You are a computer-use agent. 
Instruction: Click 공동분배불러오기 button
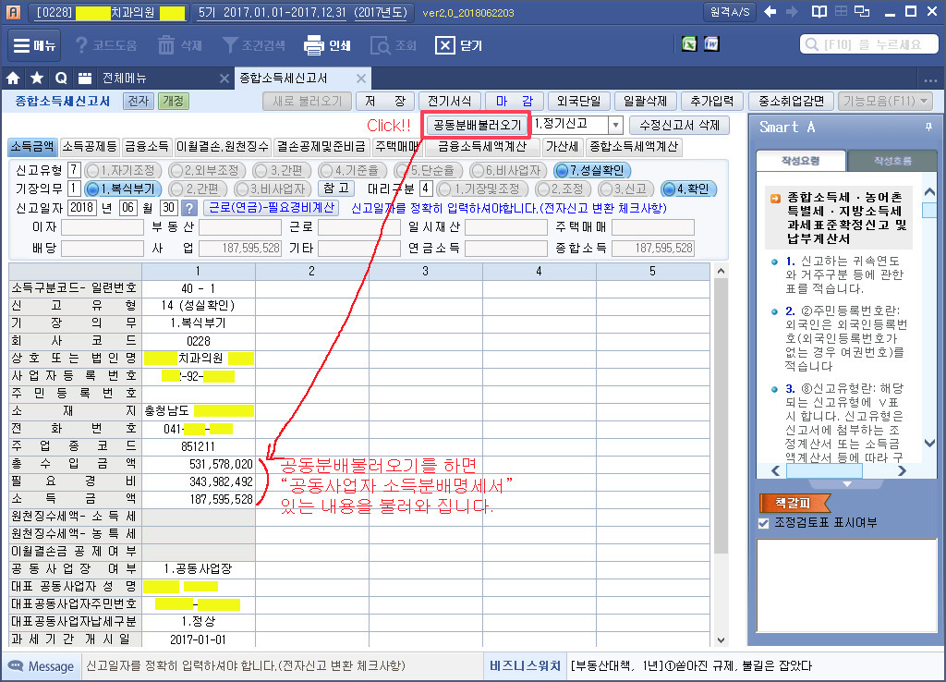tap(478, 125)
